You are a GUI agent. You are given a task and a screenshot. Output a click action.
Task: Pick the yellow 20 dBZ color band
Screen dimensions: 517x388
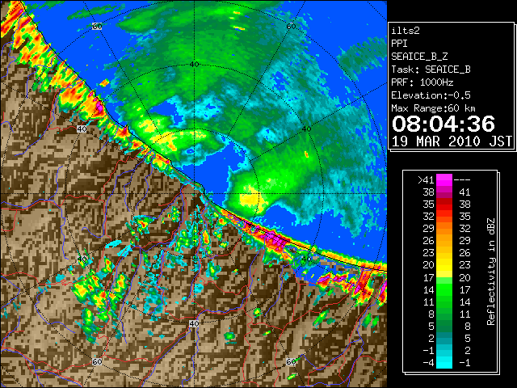(444, 265)
